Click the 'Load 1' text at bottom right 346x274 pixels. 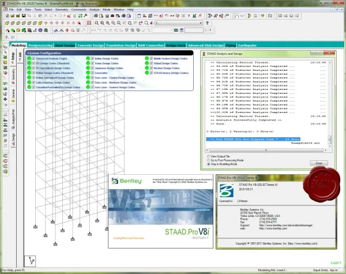[336, 262]
